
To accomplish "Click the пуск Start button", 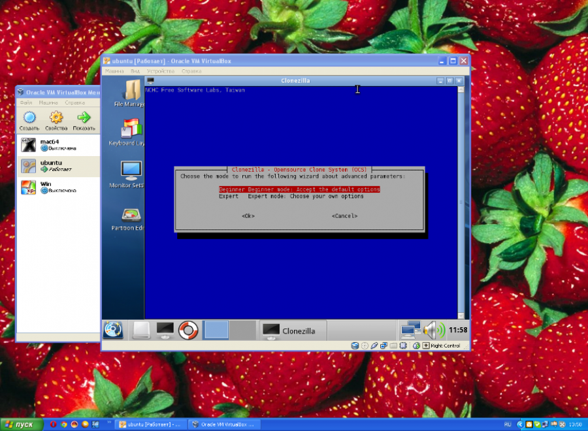I will 22,424.
